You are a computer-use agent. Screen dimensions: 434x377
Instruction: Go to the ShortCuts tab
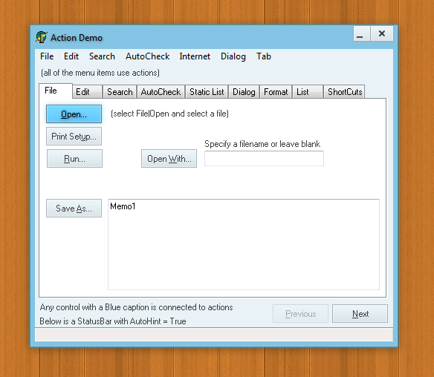344,92
